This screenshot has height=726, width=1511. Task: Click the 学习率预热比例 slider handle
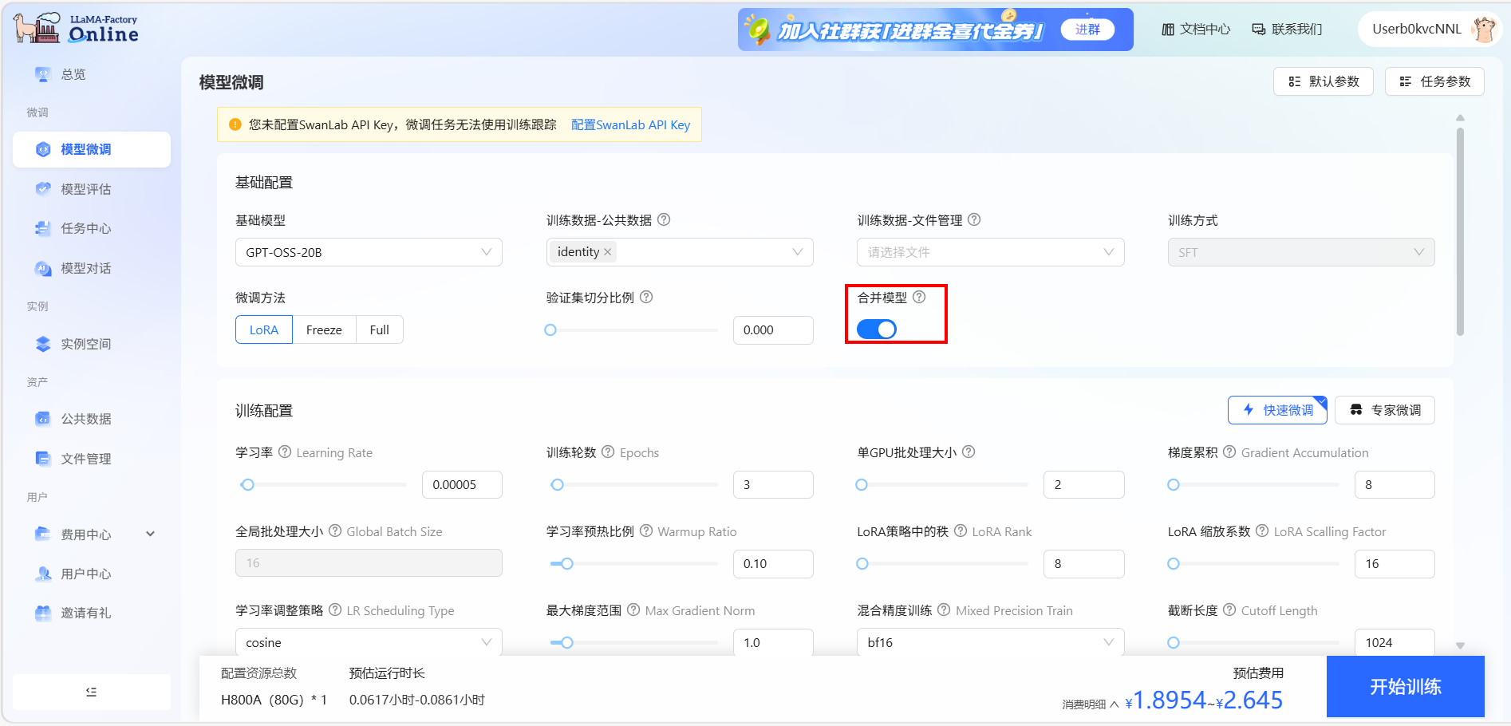pos(567,564)
